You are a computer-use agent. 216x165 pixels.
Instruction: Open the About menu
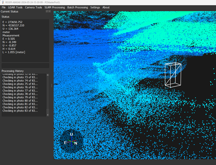point(106,7)
